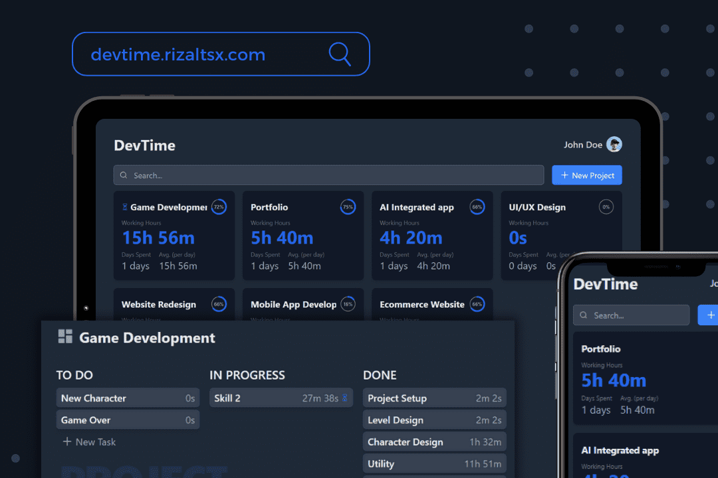Click the tablet dashboard Search field
Viewport: 718px width, 478px height.
[328, 175]
